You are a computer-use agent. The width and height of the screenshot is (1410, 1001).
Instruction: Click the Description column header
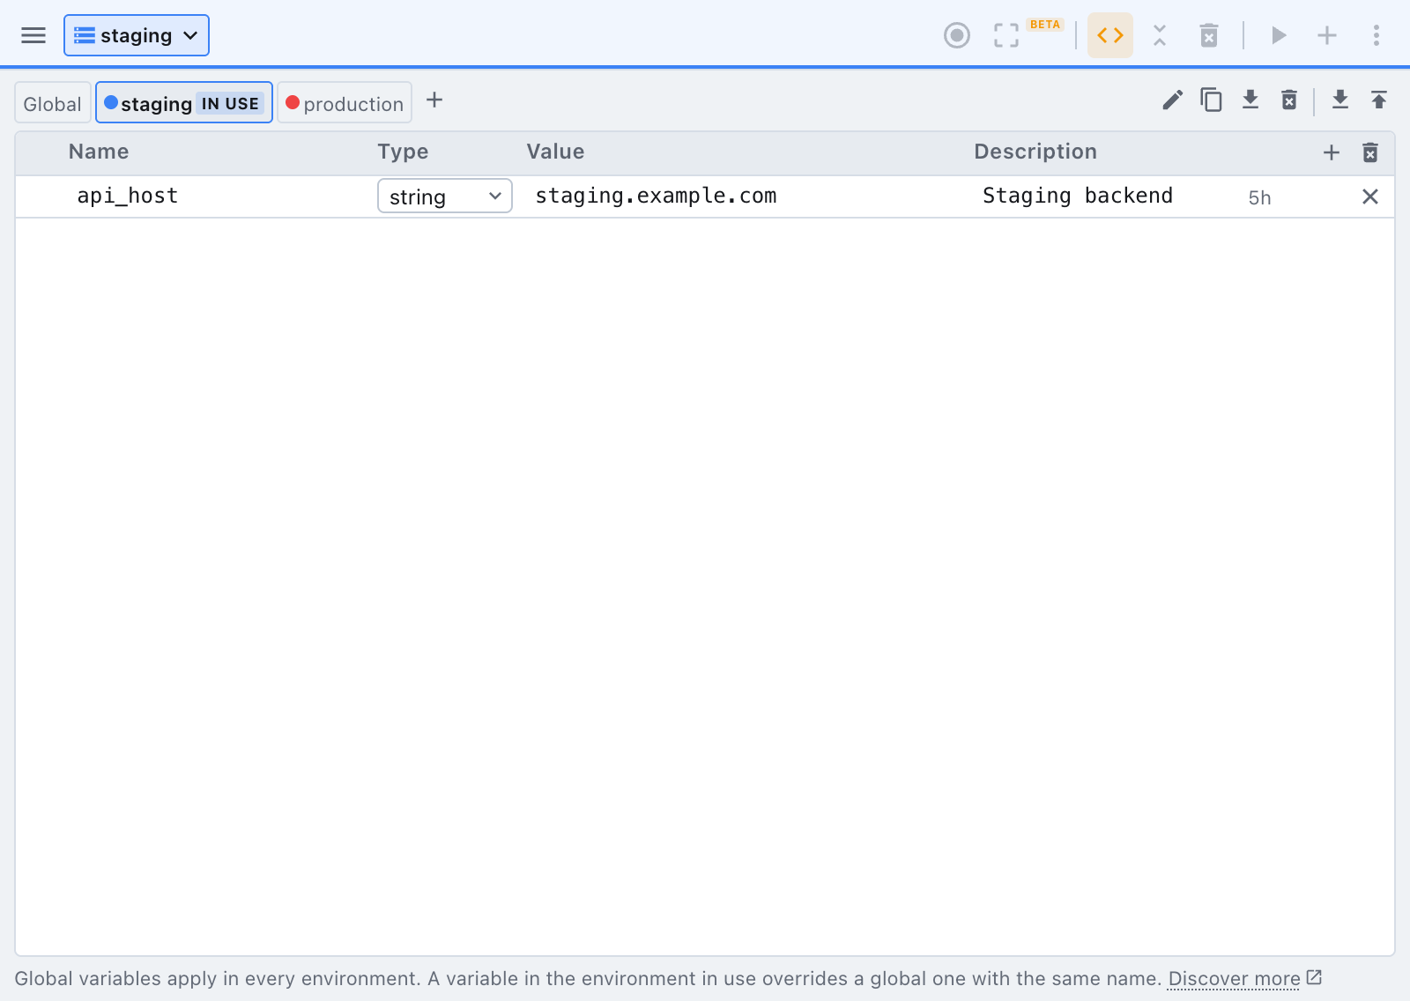(1035, 152)
